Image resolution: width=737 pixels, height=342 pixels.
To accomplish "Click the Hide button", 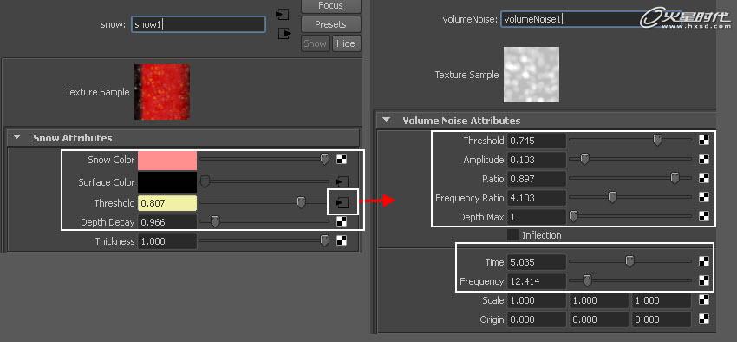I will point(346,43).
